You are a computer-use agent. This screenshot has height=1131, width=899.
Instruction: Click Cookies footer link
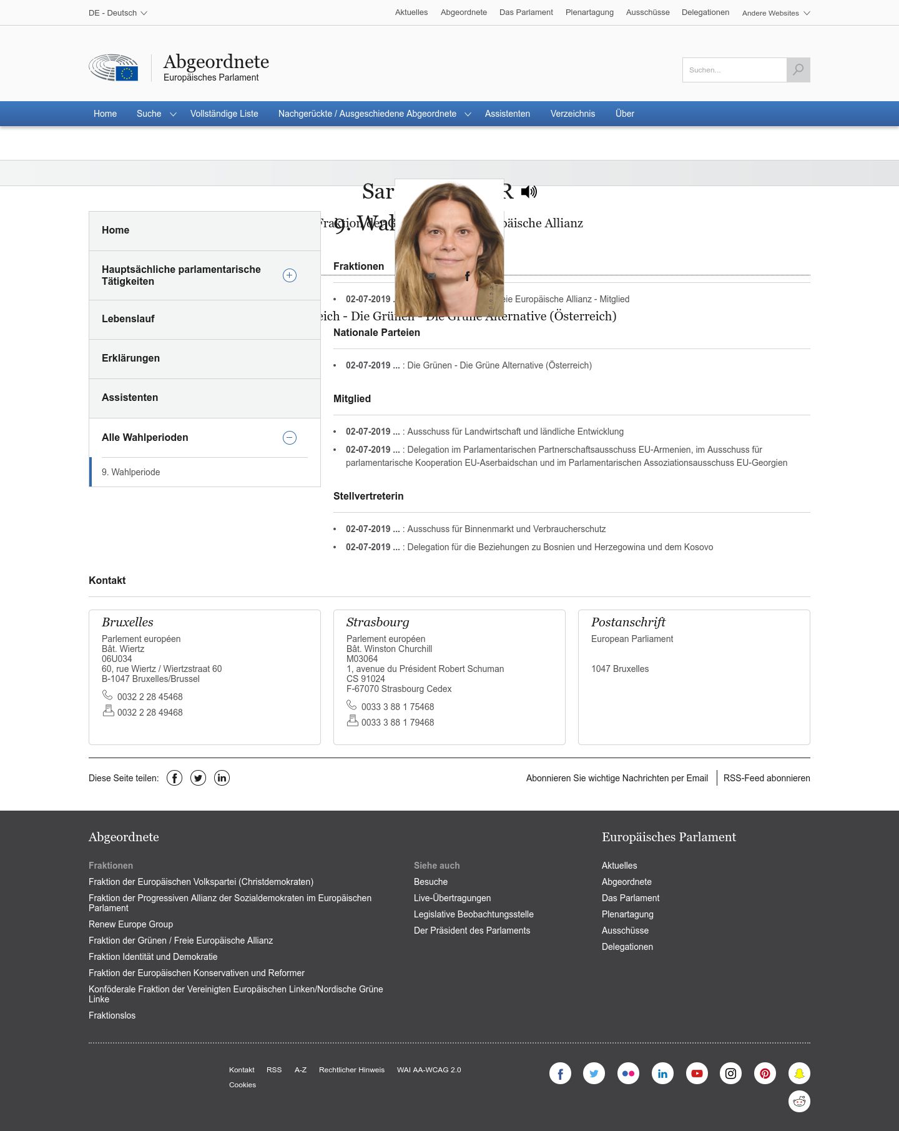coord(242,1085)
